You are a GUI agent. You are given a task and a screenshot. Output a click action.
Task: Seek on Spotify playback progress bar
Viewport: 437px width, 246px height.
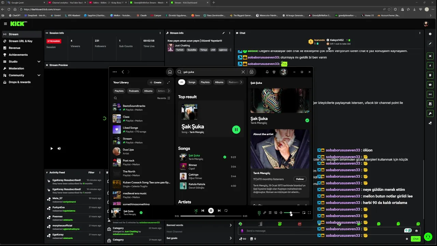coord(211,216)
